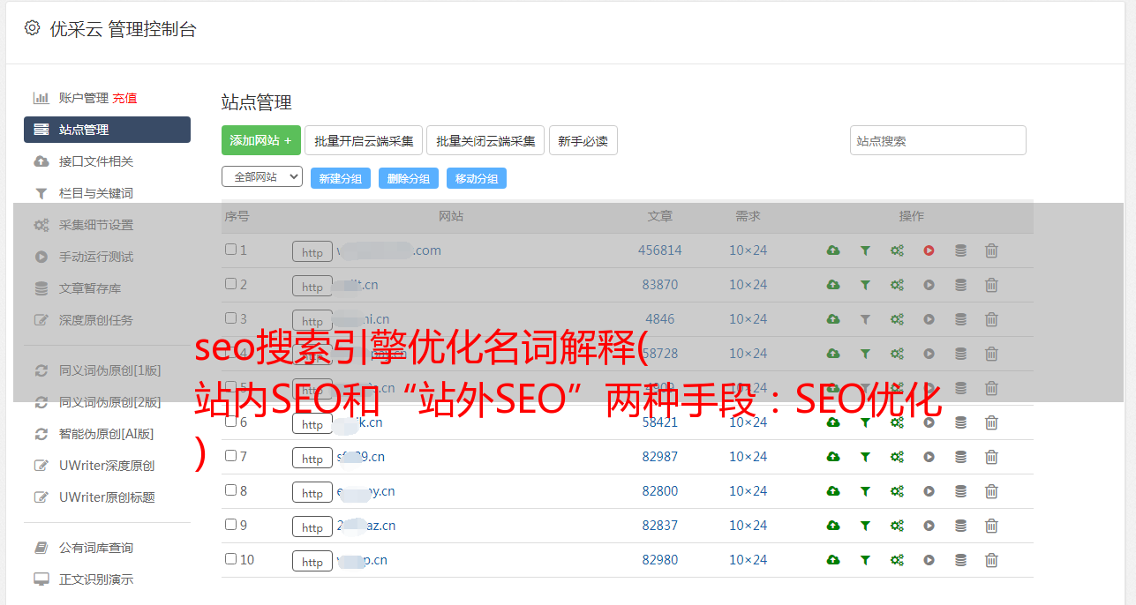Open gears settings icon in row 3

(x=897, y=319)
